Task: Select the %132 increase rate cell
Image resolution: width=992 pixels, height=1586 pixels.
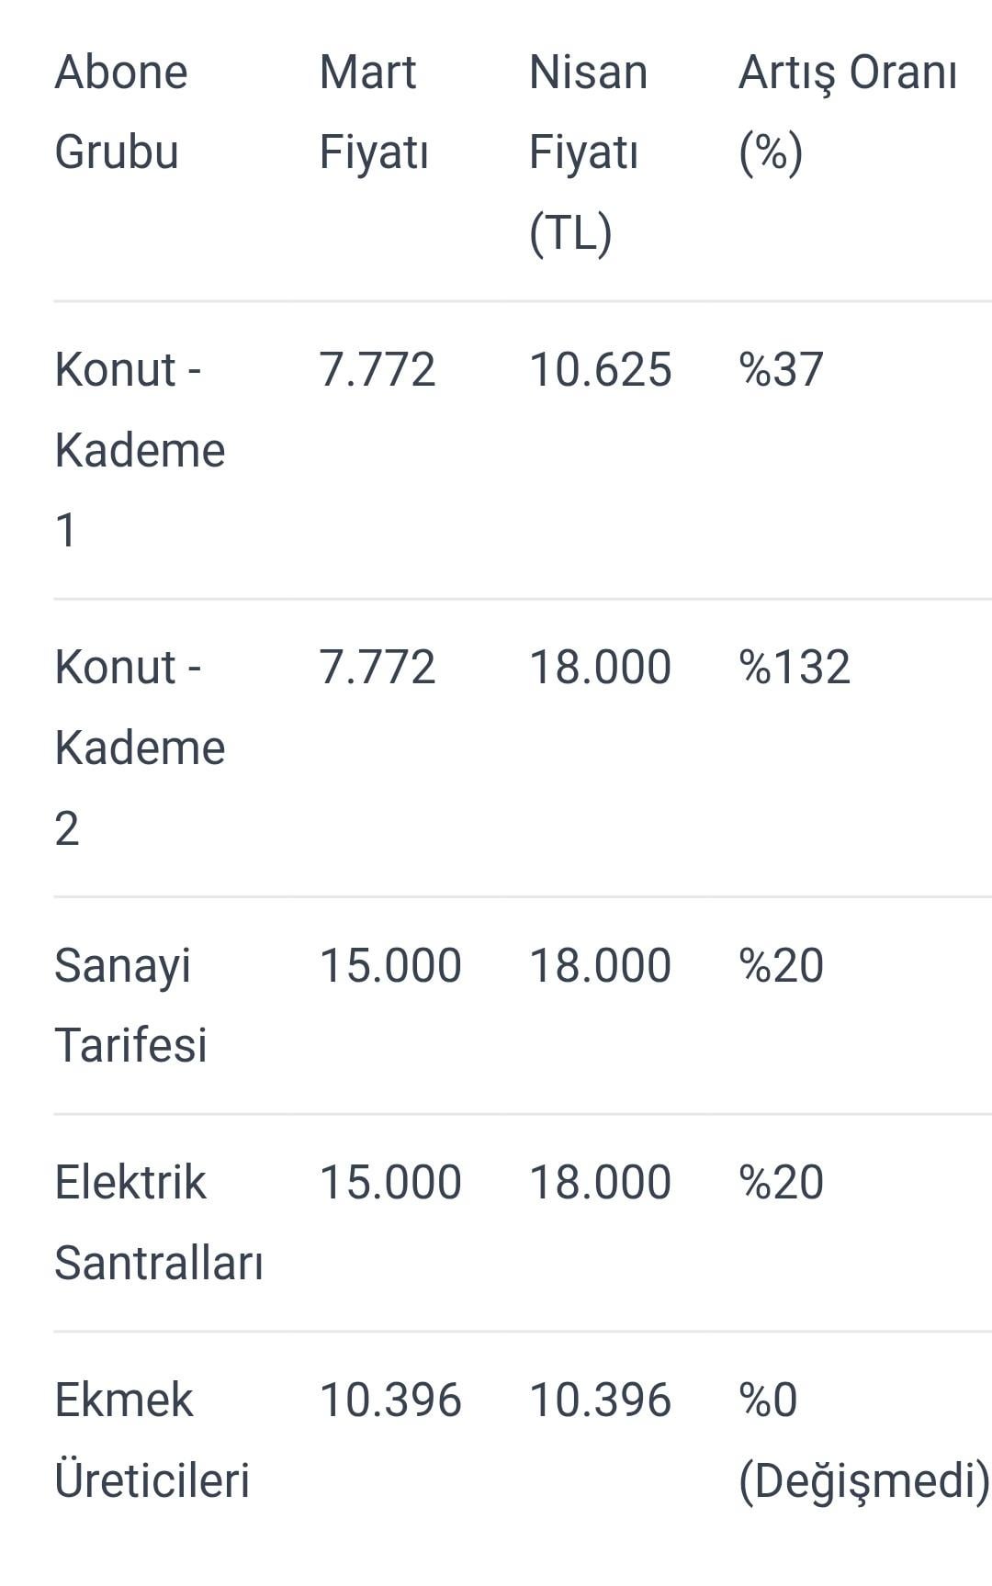Action: tap(795, 668)
